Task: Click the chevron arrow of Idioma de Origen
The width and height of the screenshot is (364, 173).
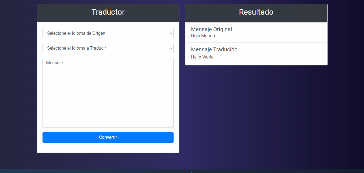Action: coord(171,33)
